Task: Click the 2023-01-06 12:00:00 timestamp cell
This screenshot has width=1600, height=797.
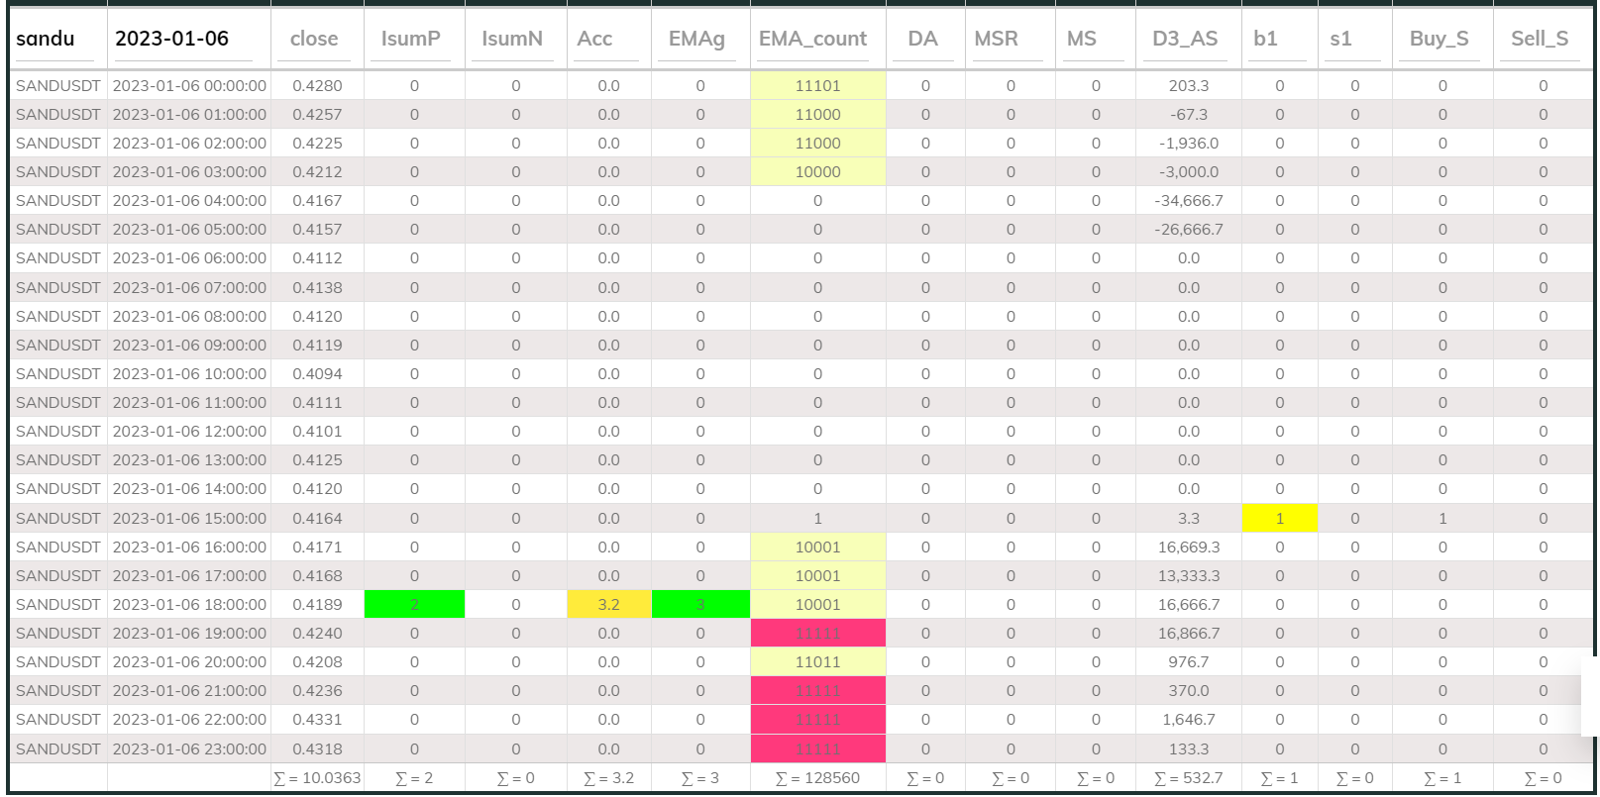Action: [189, 432]
